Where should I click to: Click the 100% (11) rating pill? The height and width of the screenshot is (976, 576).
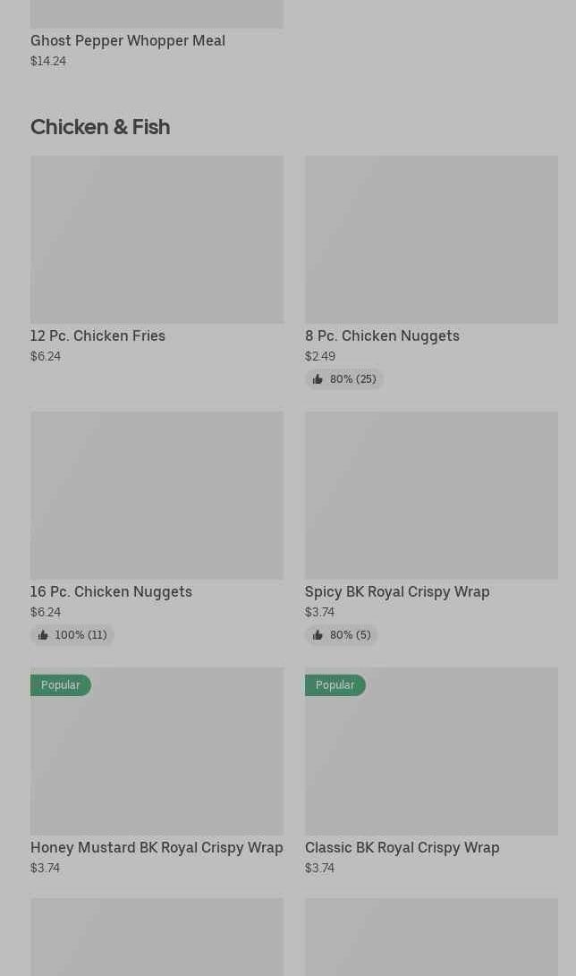tap(72, 635)
